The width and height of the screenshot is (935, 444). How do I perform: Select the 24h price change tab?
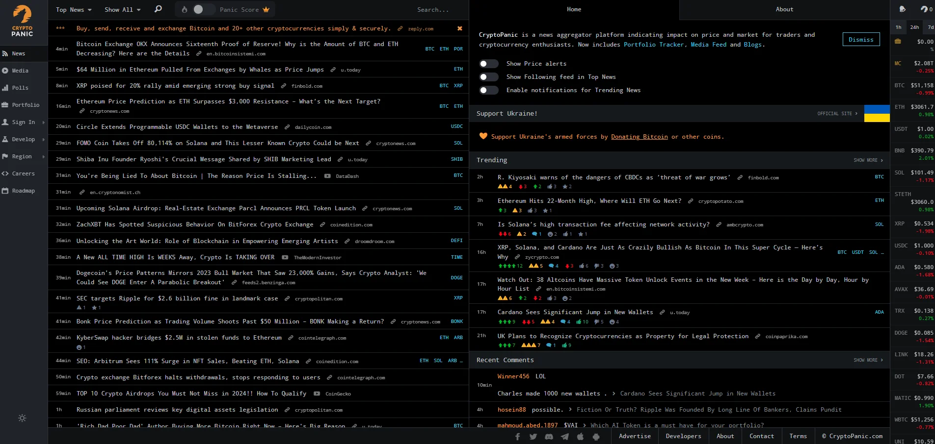tap(914, 27)
